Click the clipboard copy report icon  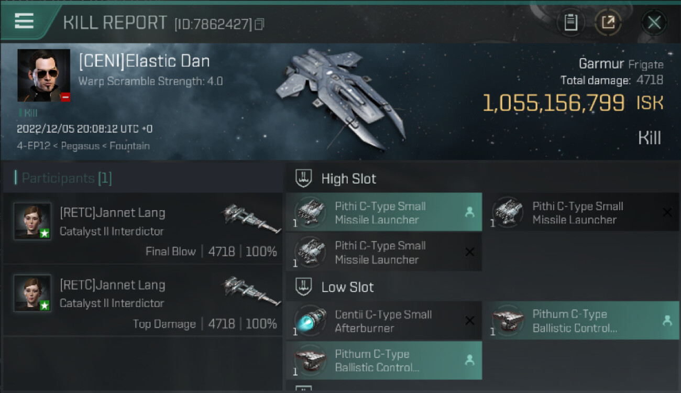[570, 23]
